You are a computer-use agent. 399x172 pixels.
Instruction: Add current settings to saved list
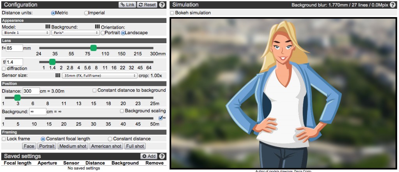[149, 156]
